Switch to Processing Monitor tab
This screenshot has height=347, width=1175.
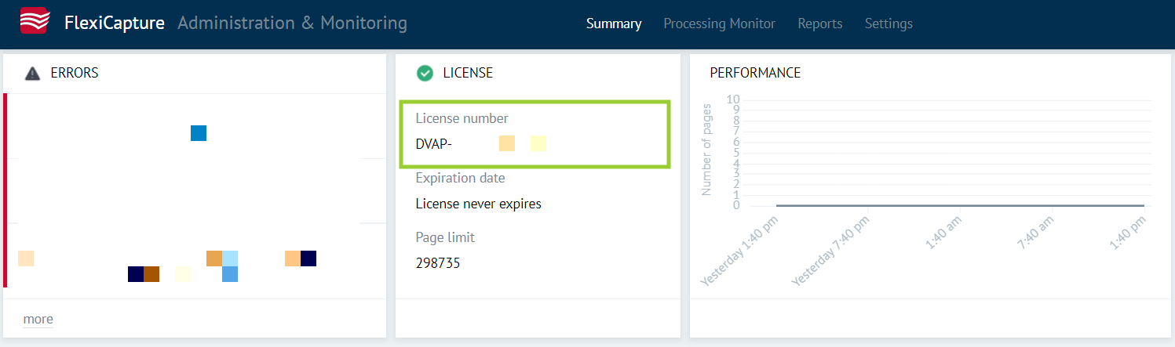coord(719,23)
